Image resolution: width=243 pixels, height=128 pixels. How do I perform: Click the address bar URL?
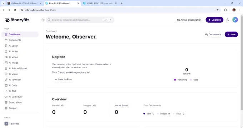point(40,10)
